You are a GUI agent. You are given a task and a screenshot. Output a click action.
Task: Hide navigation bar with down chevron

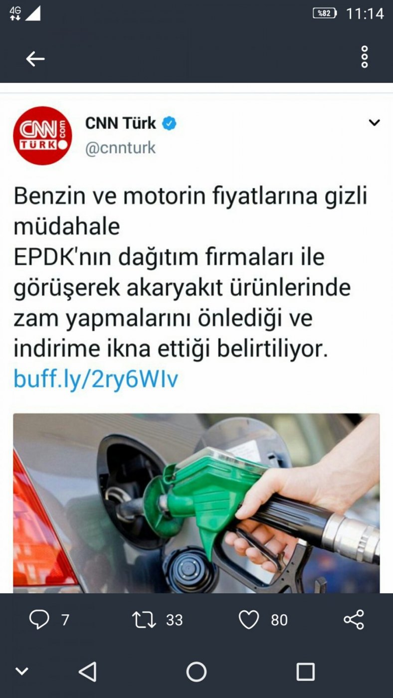point(21,672)
